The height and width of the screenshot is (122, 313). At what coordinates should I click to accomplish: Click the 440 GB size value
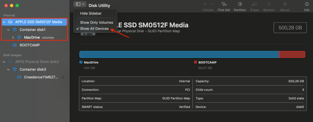(x=90, y=68)
